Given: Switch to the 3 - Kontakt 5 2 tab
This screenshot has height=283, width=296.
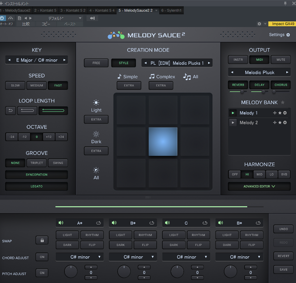Looking at the screenshot, I should click(73, 10).
